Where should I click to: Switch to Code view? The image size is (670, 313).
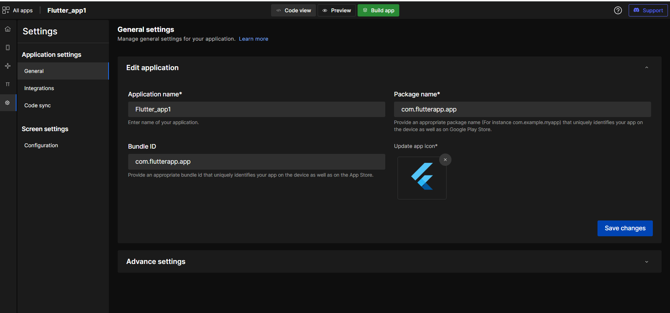(x=293, y=11)
